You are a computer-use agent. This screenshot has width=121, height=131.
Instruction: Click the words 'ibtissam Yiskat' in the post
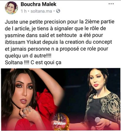(x=23, y=42)
